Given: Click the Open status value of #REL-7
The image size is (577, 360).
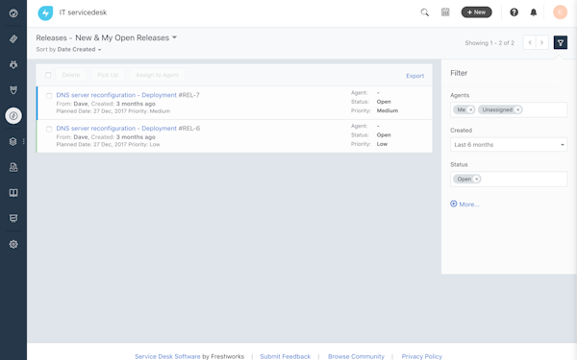Looking at the screenshot, I should (384, 102).
